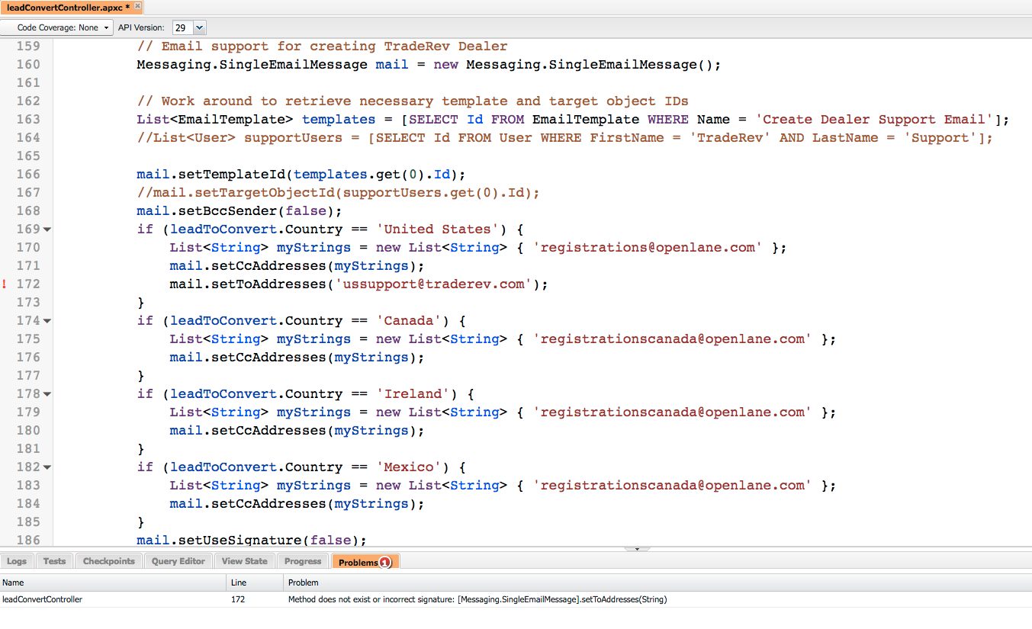Click the Name column header
The image size is (1032, 629).
tap(14, 582)
